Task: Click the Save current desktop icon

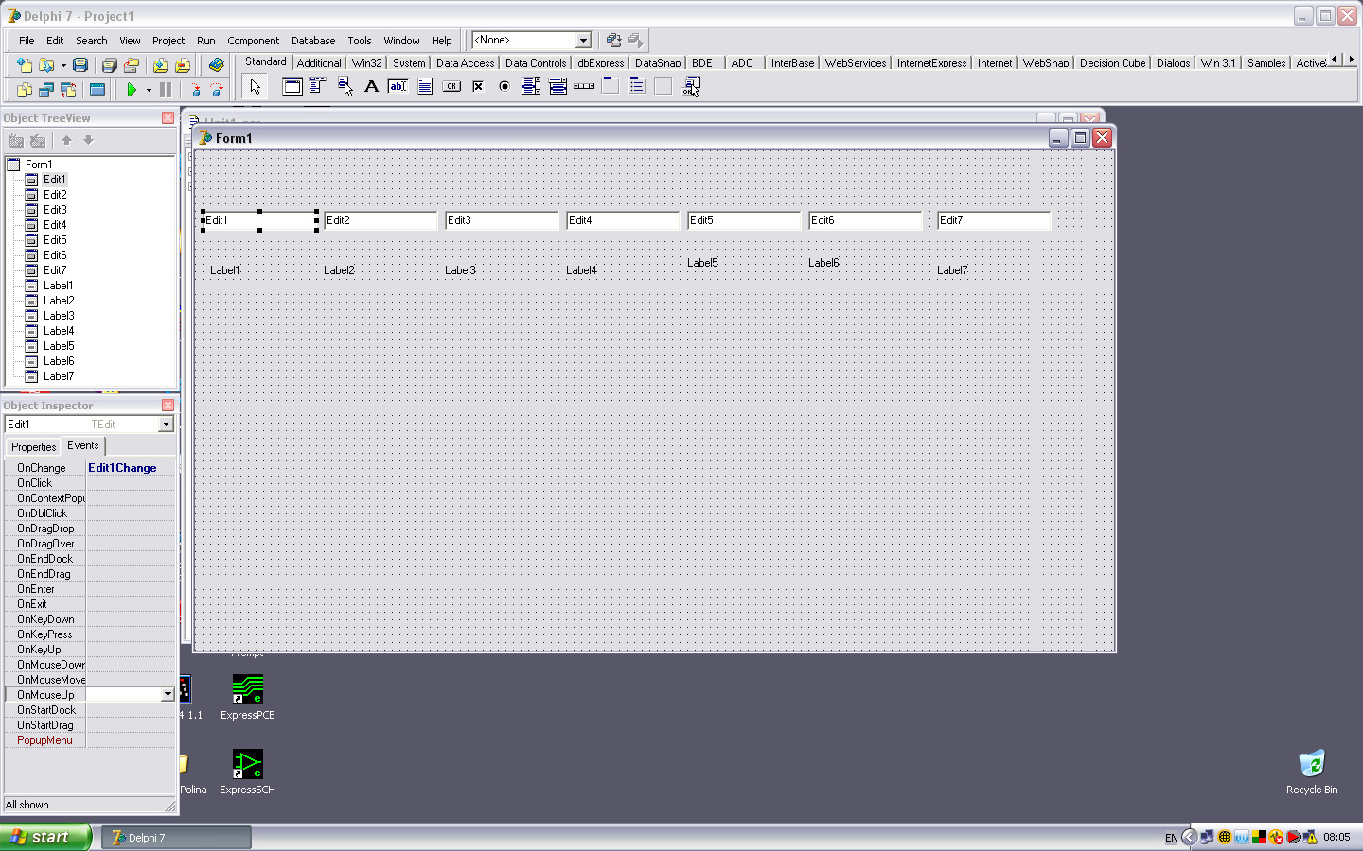Action: click(613, 40)
